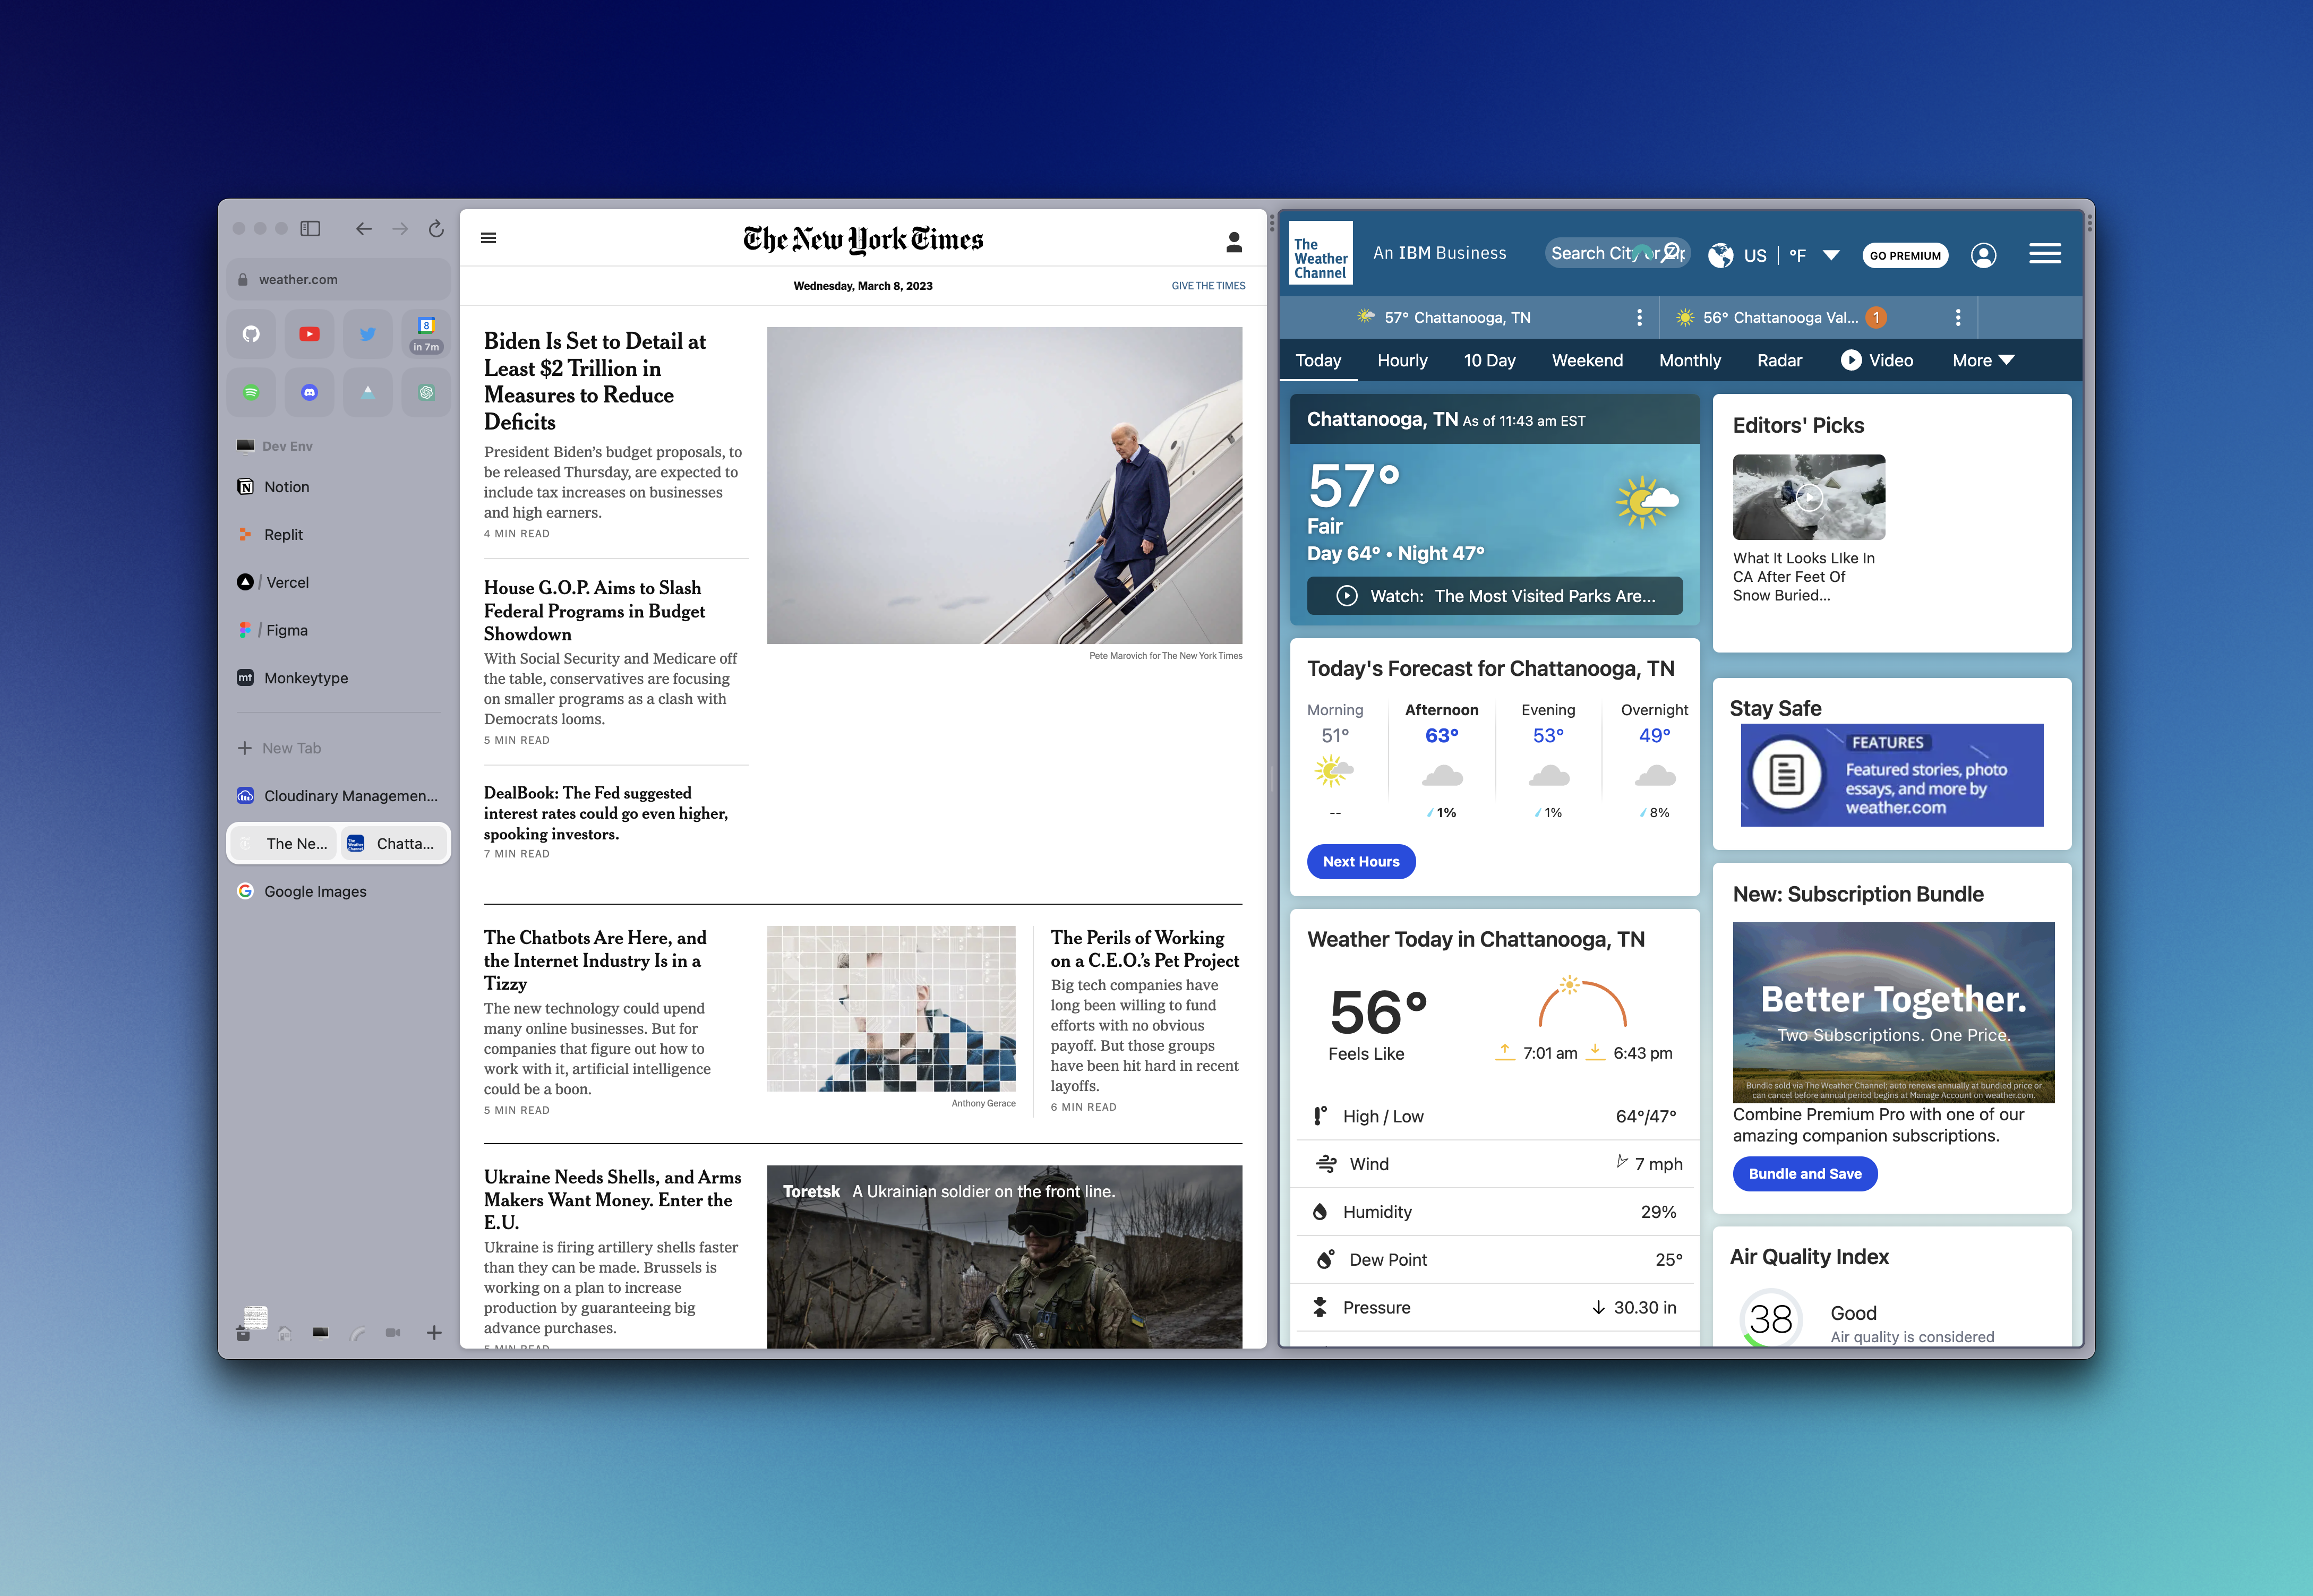
Task: Click the Search City weather field
Action: (1617, 254)
